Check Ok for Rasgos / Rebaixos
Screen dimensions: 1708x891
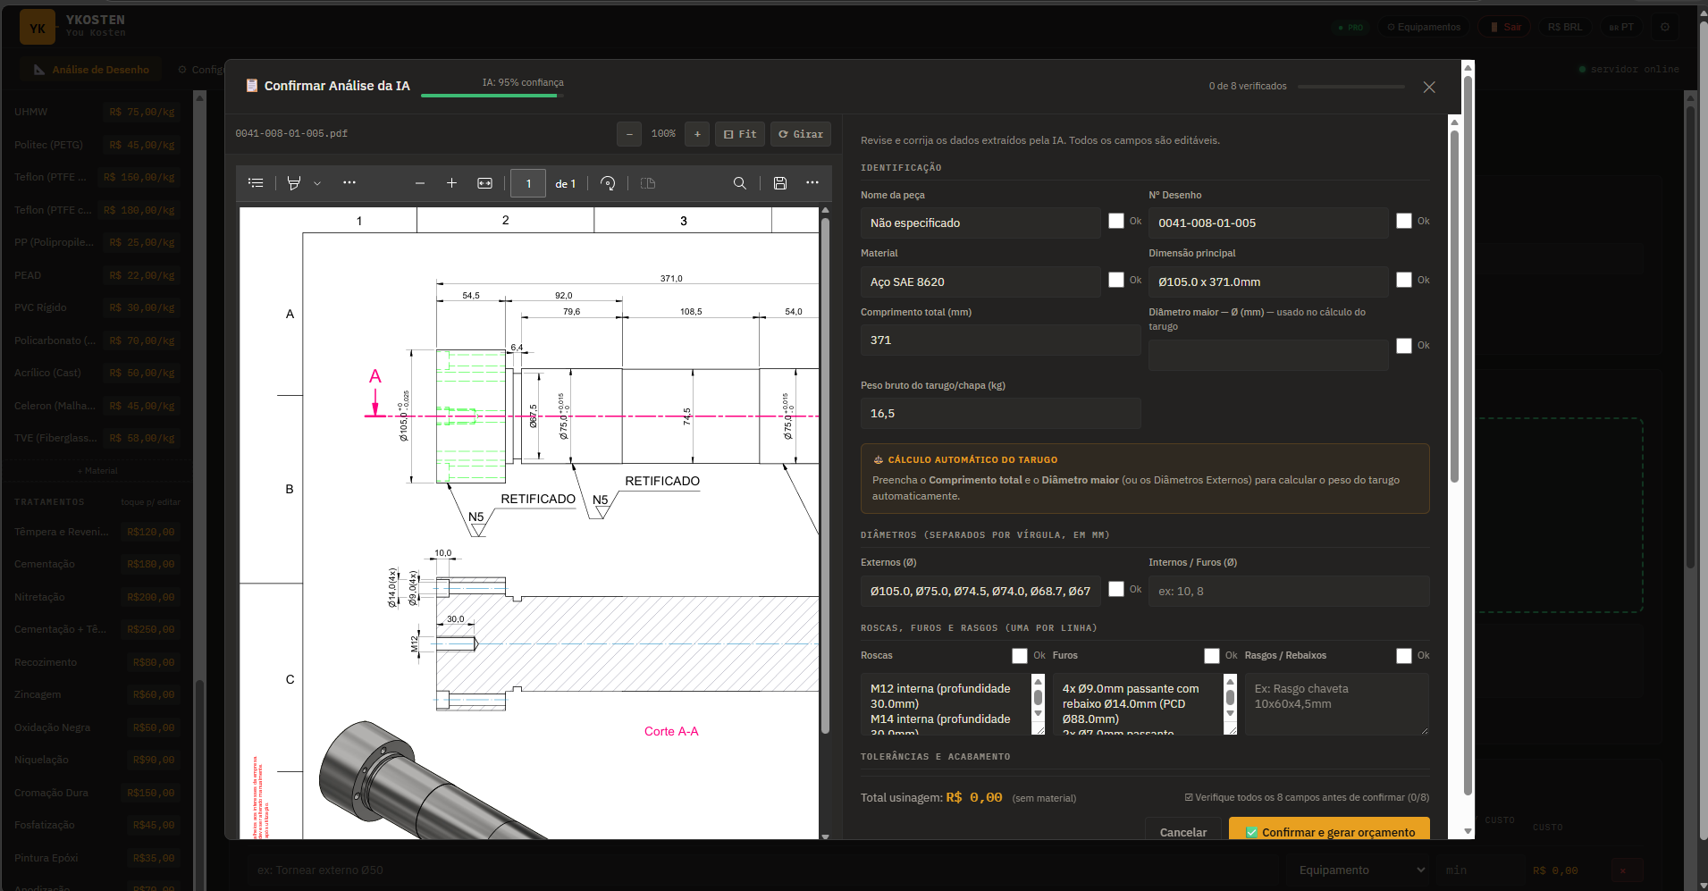(x=1404, y=655)
